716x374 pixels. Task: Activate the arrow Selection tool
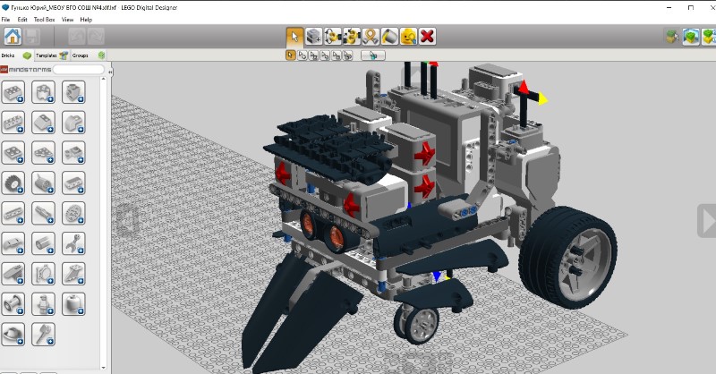point(294,37)
